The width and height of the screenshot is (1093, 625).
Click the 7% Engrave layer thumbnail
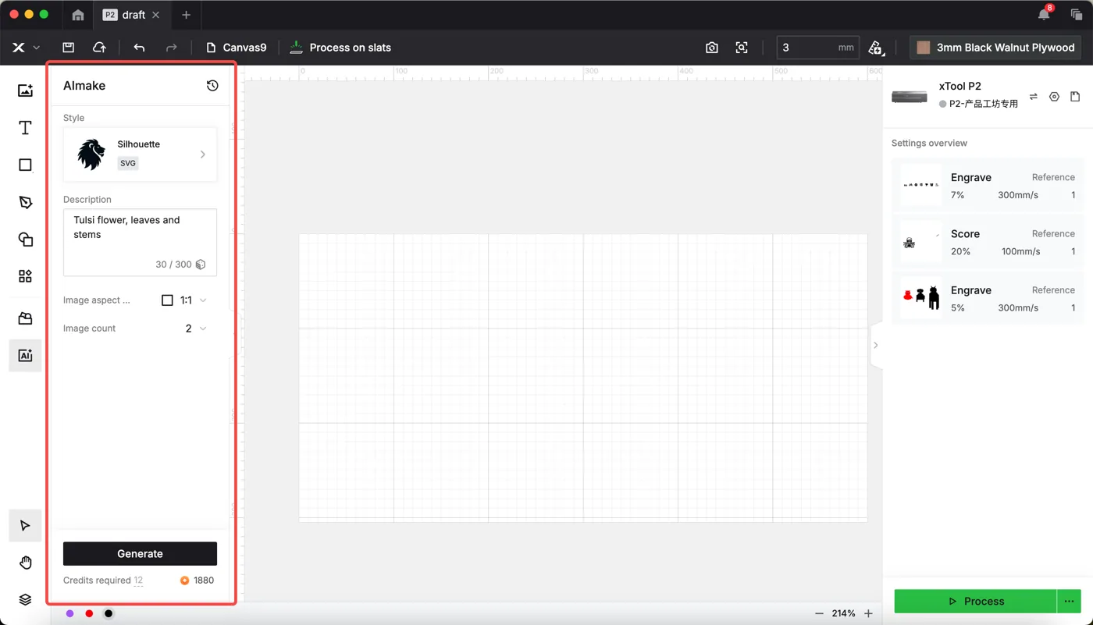[x=921, y=186]
